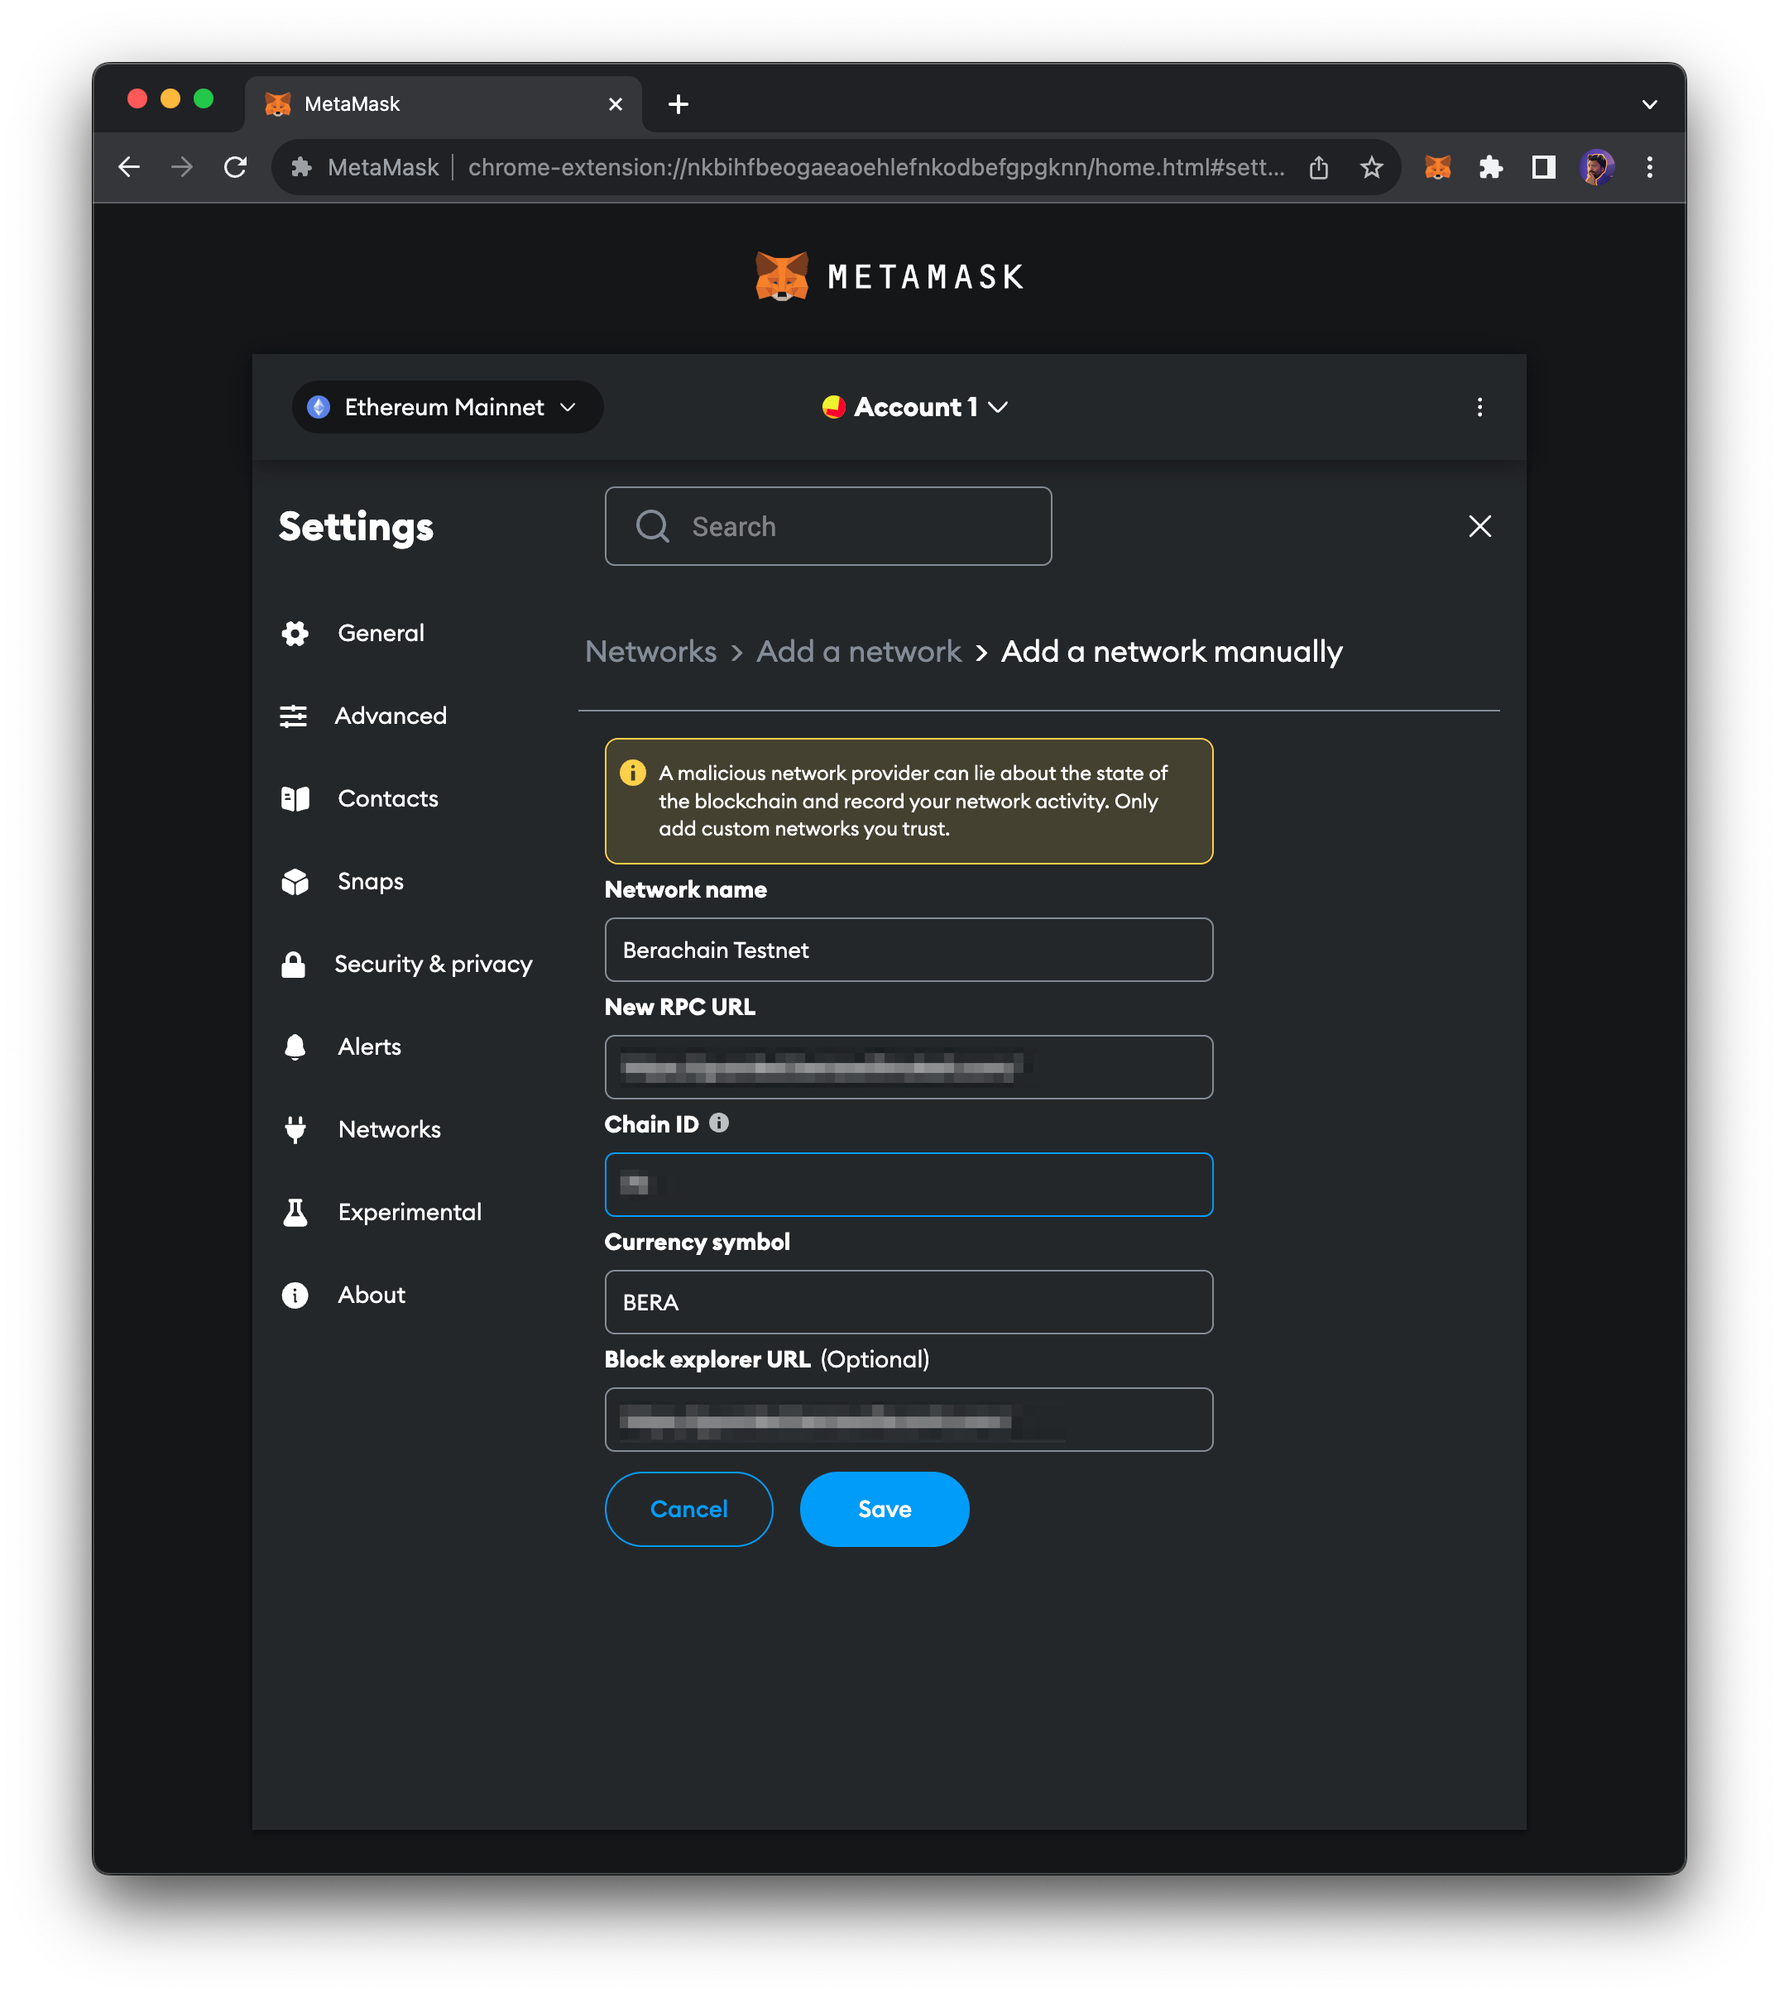Select the Networks plug icon

[x=295, y=1128]
